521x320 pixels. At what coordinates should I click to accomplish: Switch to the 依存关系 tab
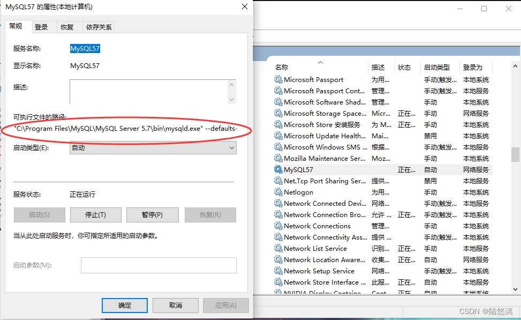coord(99,27)
